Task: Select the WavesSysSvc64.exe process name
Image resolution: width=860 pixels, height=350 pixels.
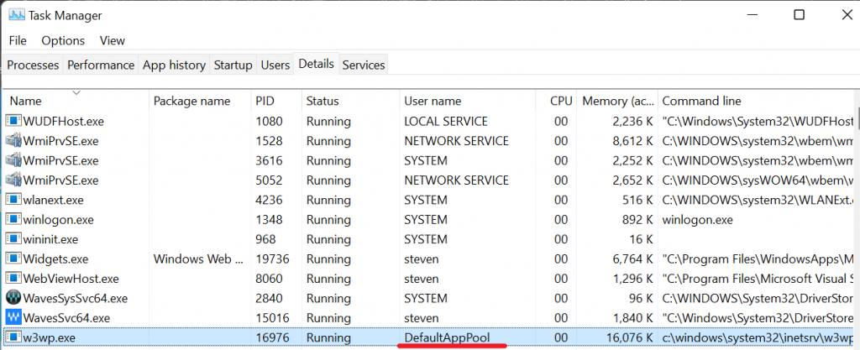Action: coord(75,299)
